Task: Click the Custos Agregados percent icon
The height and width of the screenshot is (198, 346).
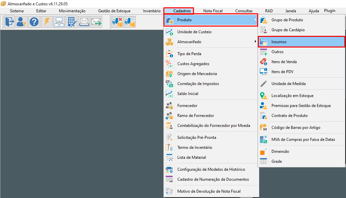Action: pos(169,64)
